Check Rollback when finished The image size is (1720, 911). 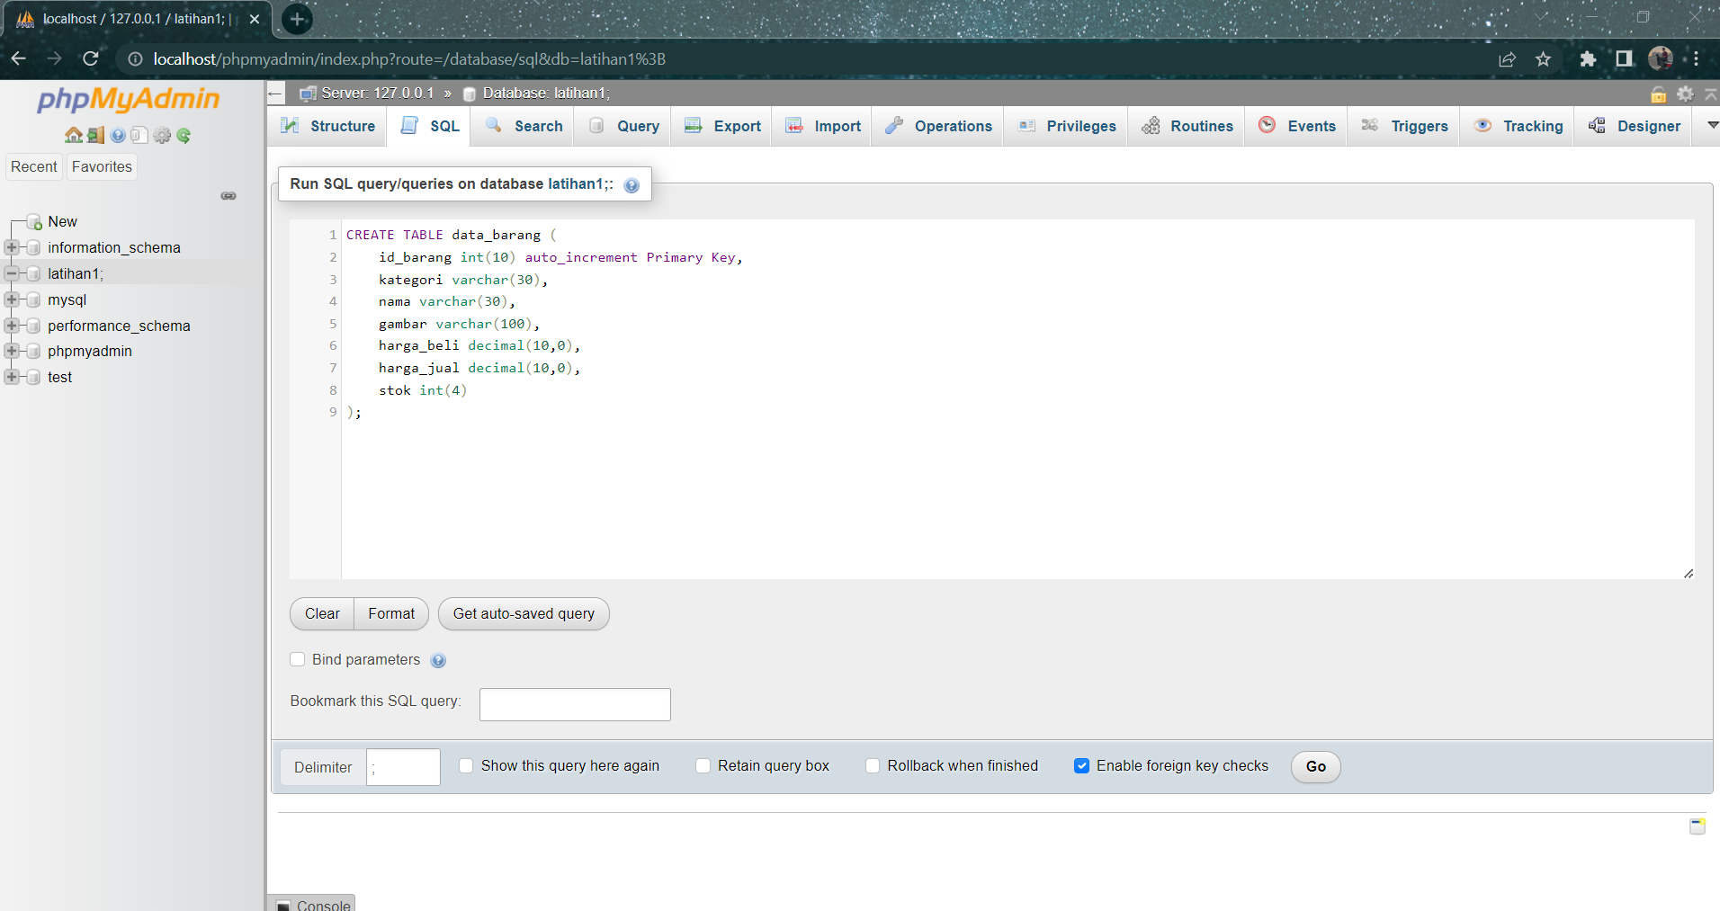click(x=872, y=765)
